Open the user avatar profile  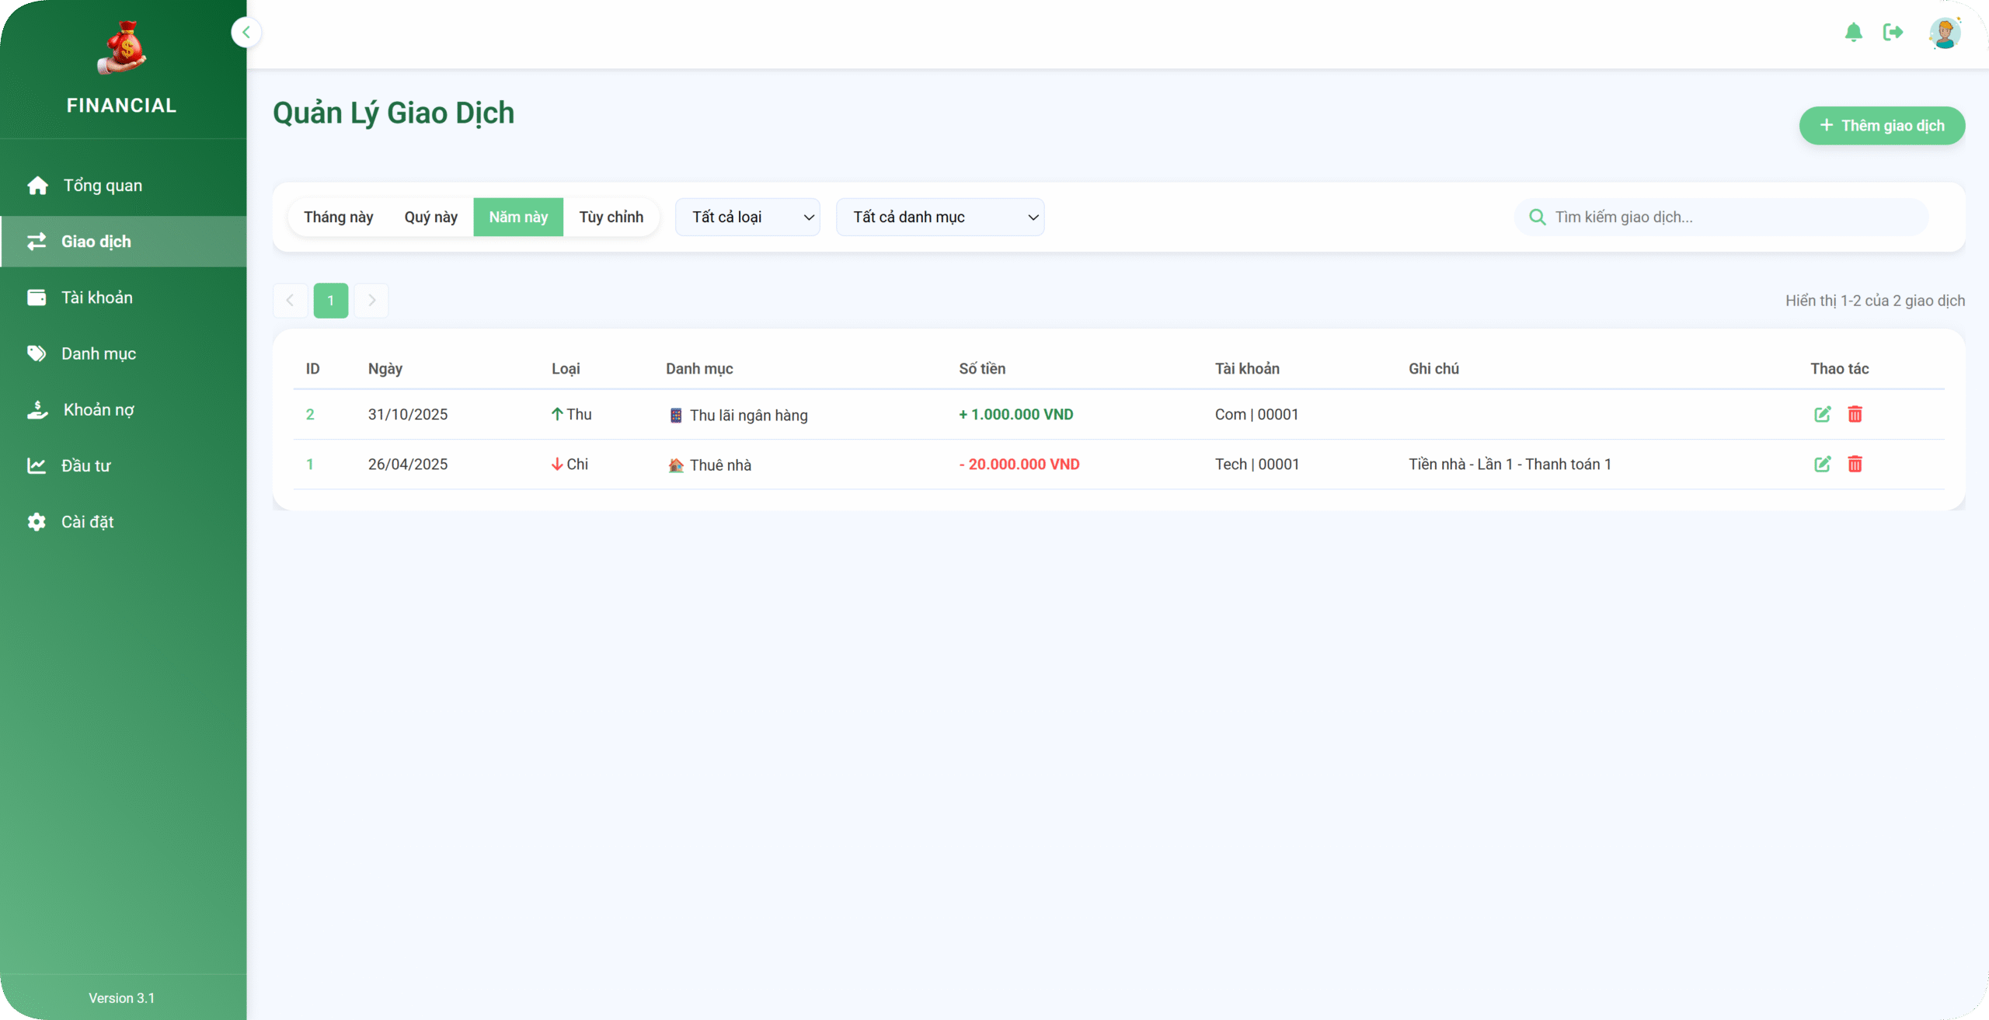1945,33
